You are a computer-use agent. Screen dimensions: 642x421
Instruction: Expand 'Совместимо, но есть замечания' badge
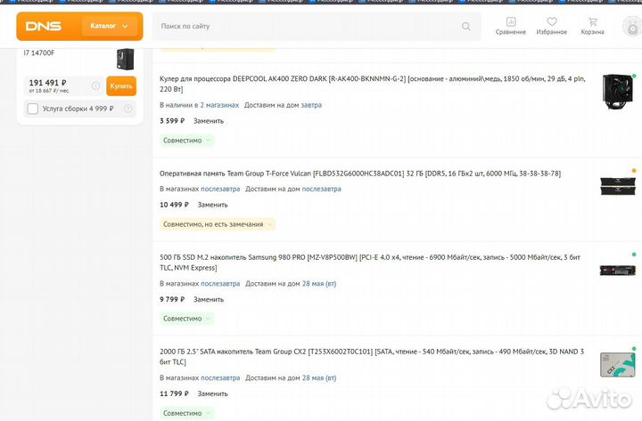(x=218, y=224)
